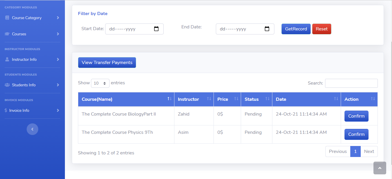Open the Show entries count dropdown
Viewport: 392px width, 179px height.
tap(100, 83)
